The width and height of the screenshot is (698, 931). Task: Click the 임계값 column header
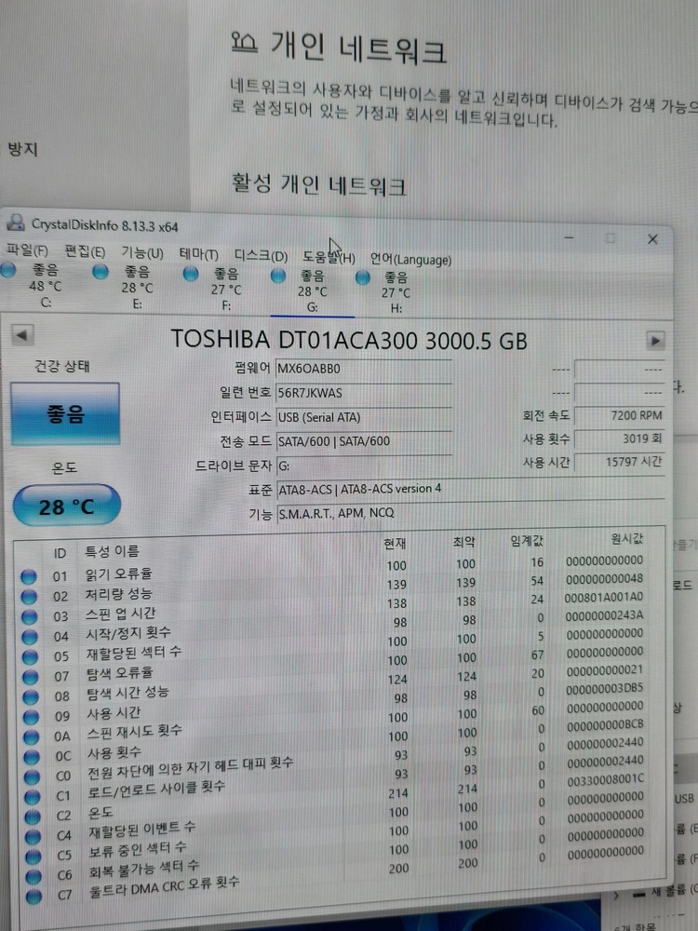(x=527, y=541)
